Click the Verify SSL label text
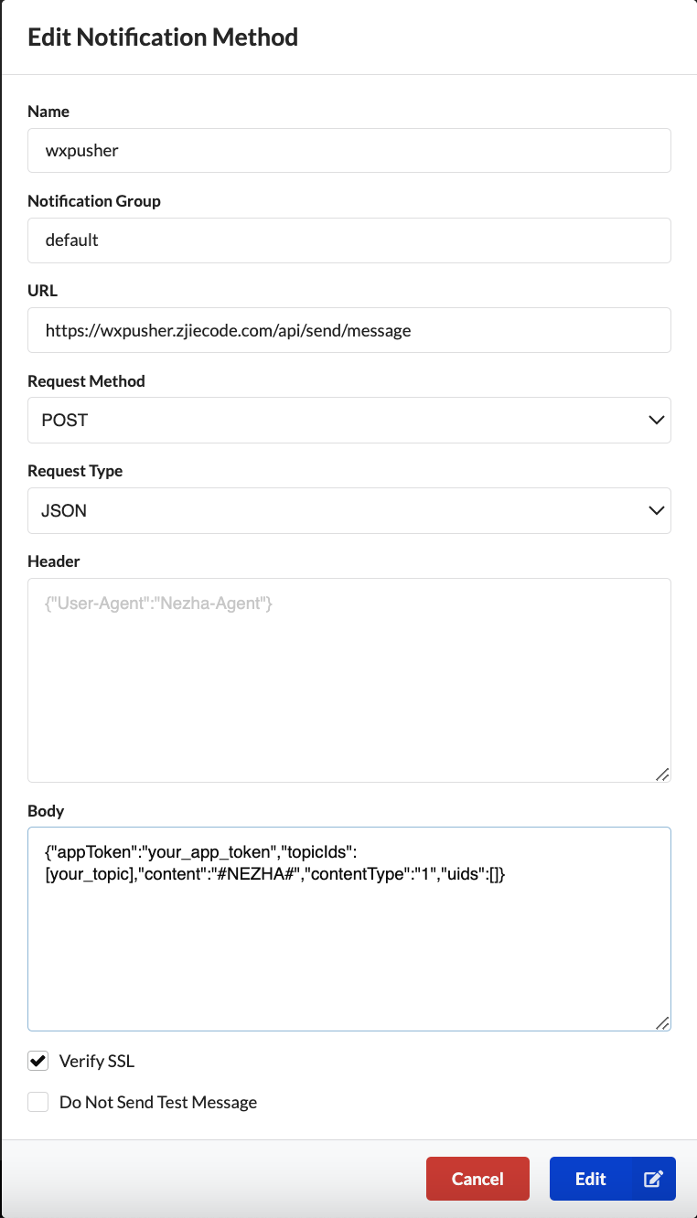Screen dimensions: 697x1218 (96, 1061)
